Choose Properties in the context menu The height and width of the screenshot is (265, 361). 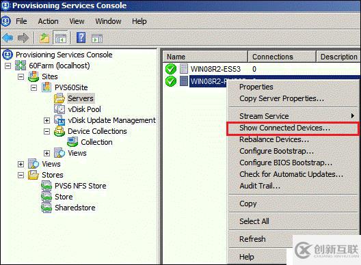256,87
